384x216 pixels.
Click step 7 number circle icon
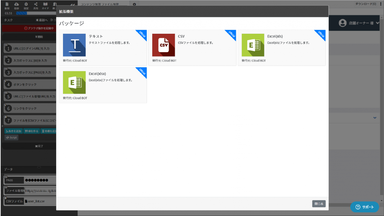(8, 120)
